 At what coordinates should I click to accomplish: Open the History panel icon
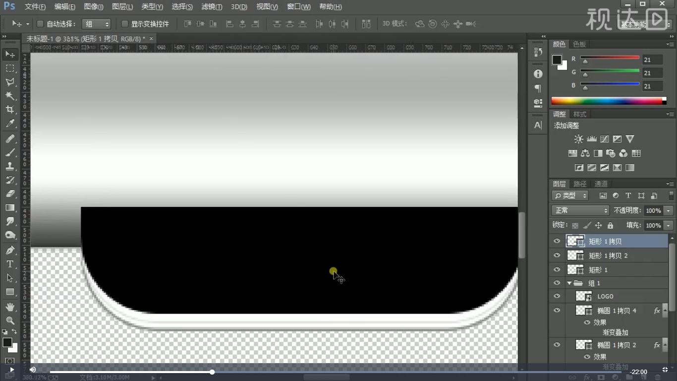tap(538, 52)
